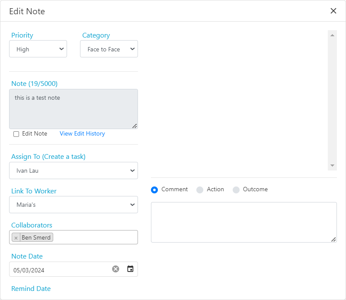The width and height of the screenshot is (346, 300).
Task: Click the comment box resize handle
Action: tap(333, 240)
